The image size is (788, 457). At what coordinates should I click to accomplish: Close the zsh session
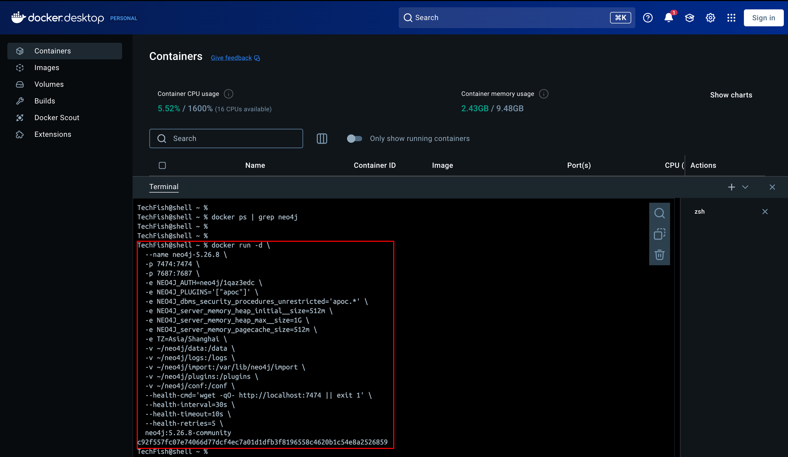coord(765,212)
